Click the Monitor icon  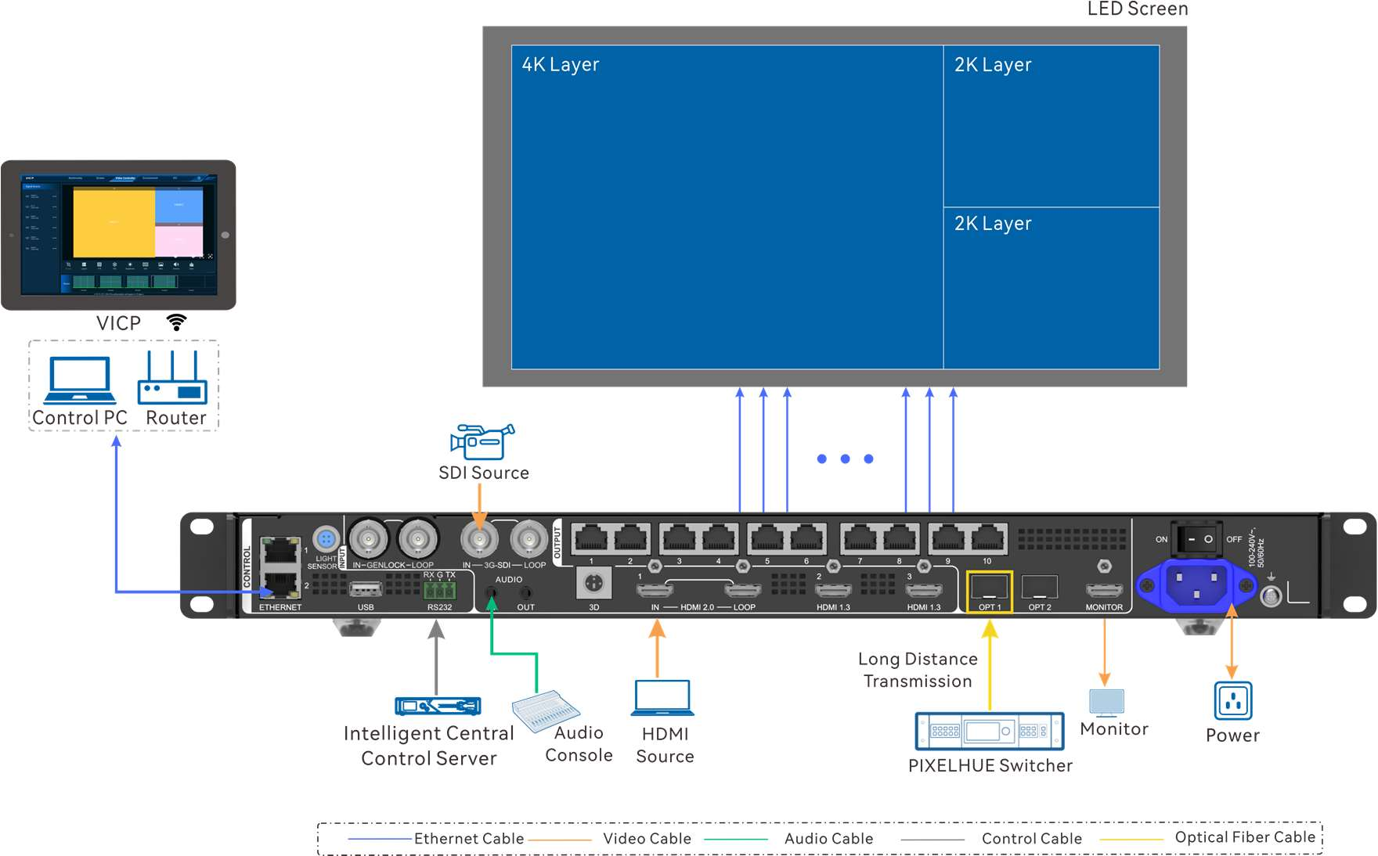coord(1106,703)
